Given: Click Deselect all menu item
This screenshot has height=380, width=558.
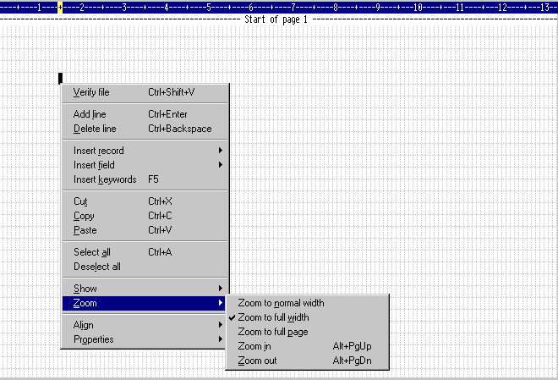Looking at the screenshot, I should click(x=96, y=267).
